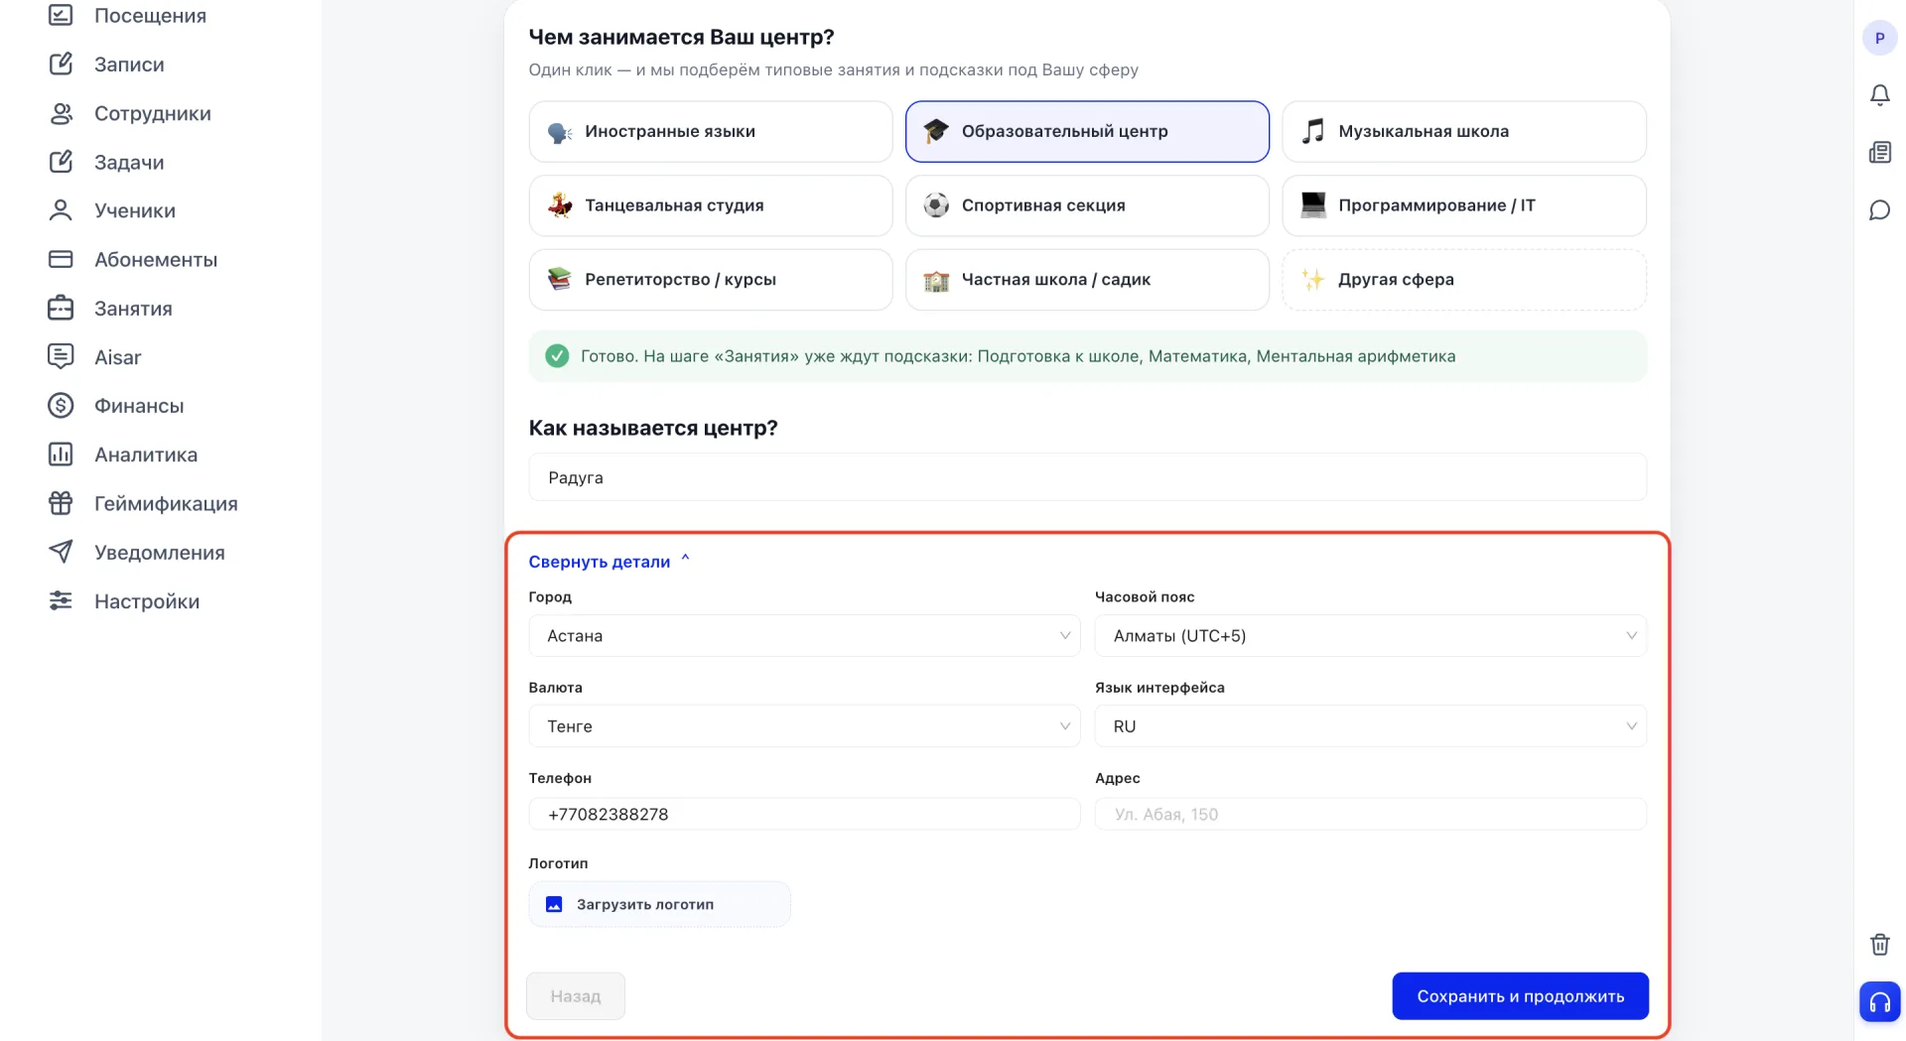Navigate to Финансы label
The height and width of the screenshot is (1041, 1906).
click(x=139, y=406)
